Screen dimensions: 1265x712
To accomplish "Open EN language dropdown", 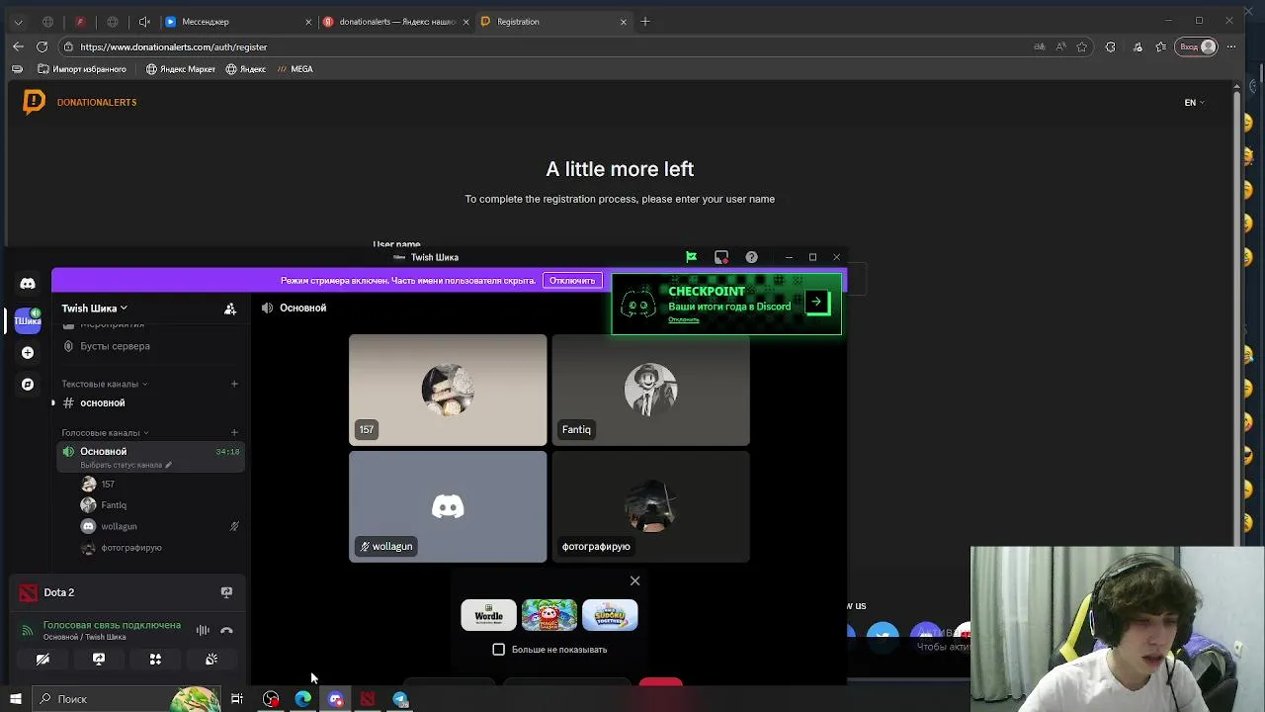I will [1194, 102].
